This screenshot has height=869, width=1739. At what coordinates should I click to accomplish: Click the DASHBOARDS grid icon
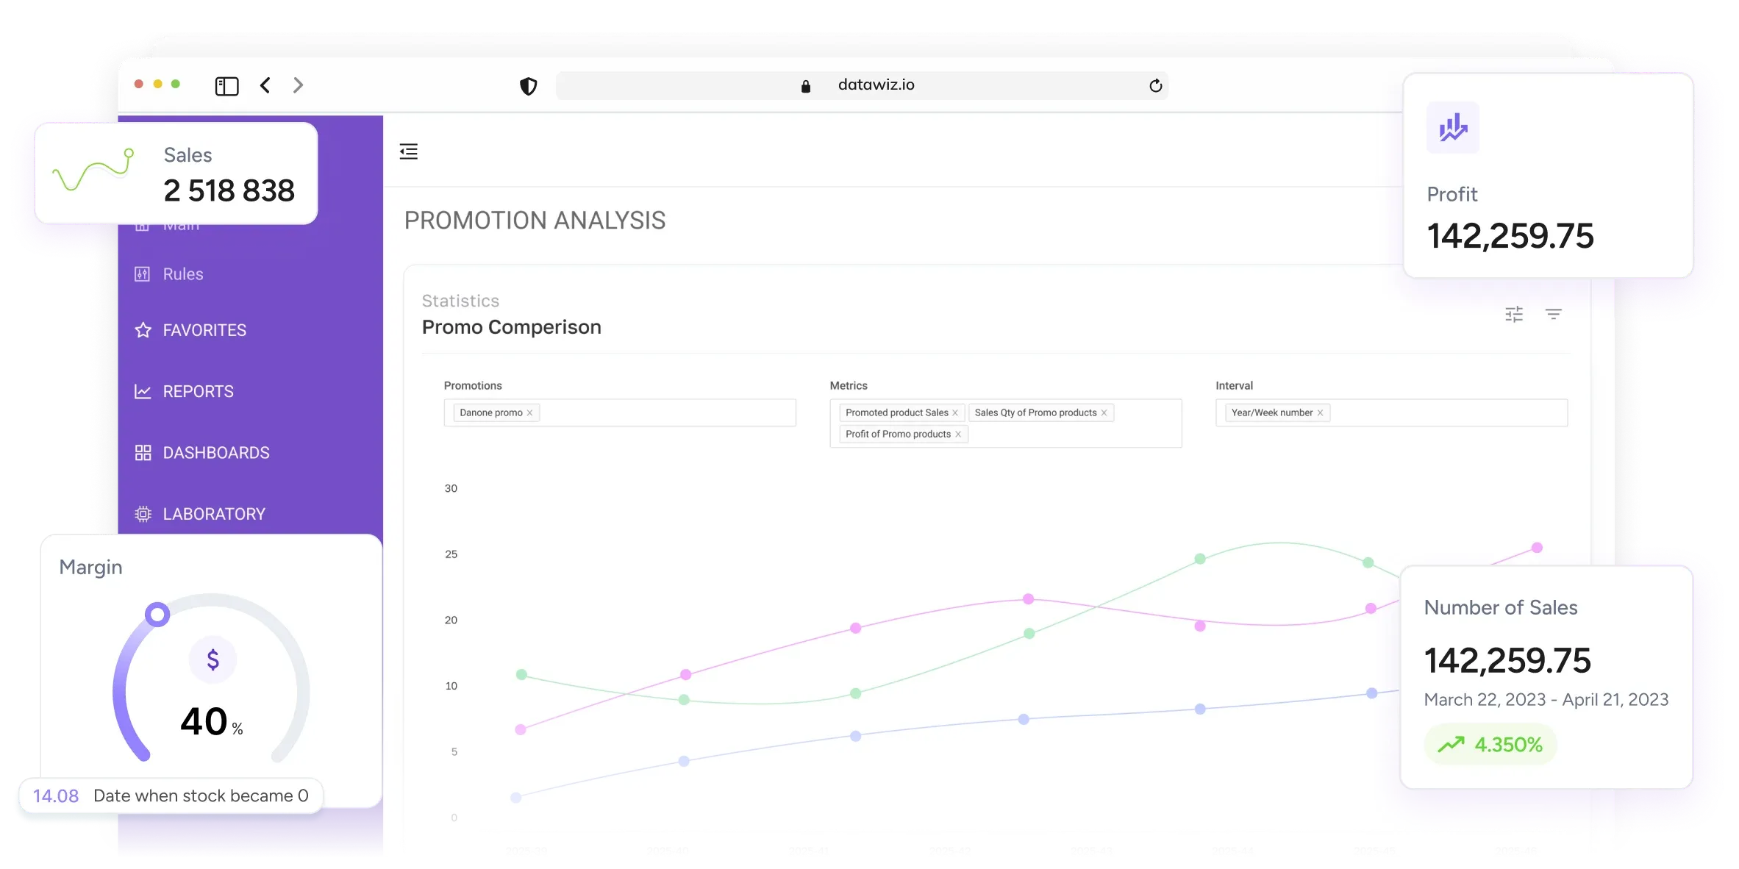point(143,453)
